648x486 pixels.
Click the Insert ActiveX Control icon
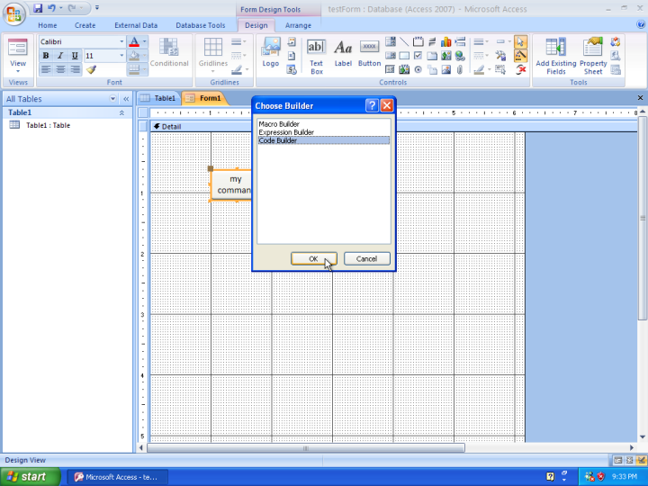pos(521,69)
